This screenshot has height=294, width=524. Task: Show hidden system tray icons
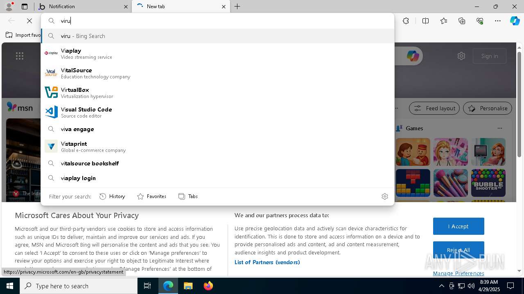coord(441,286)
